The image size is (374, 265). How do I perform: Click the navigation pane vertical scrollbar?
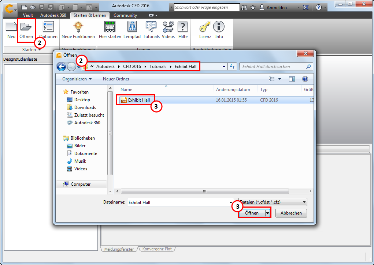tap(110, 133)
